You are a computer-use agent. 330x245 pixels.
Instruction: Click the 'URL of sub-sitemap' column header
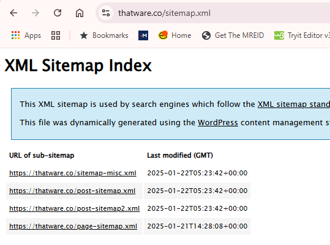(42, 155)
